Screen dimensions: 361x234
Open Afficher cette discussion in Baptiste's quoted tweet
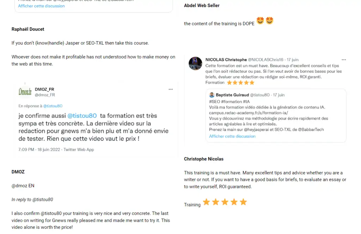click(232, 136)
